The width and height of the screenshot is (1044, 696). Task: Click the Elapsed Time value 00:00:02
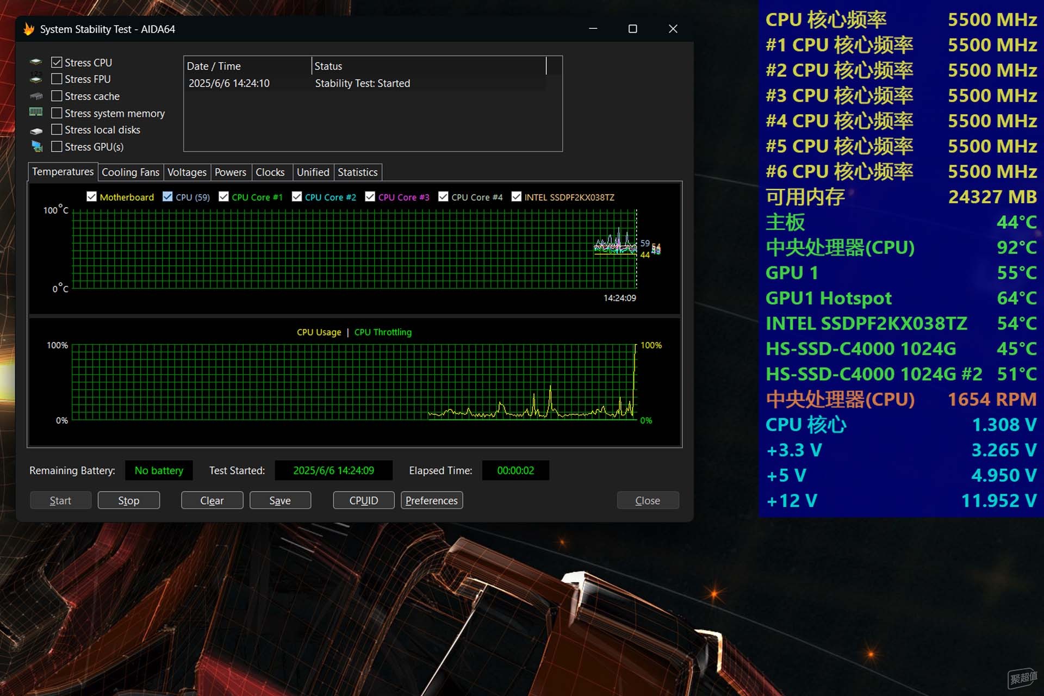(515, 470)
